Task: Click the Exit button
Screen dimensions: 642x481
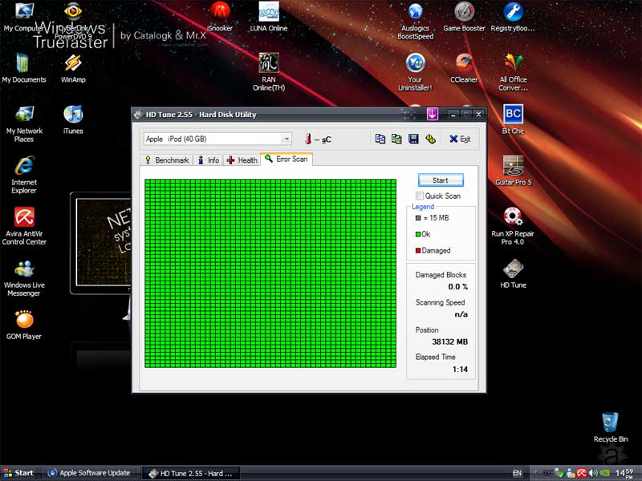Action: (x=460, y=139)
